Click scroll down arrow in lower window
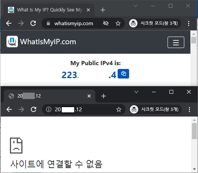 194,169
